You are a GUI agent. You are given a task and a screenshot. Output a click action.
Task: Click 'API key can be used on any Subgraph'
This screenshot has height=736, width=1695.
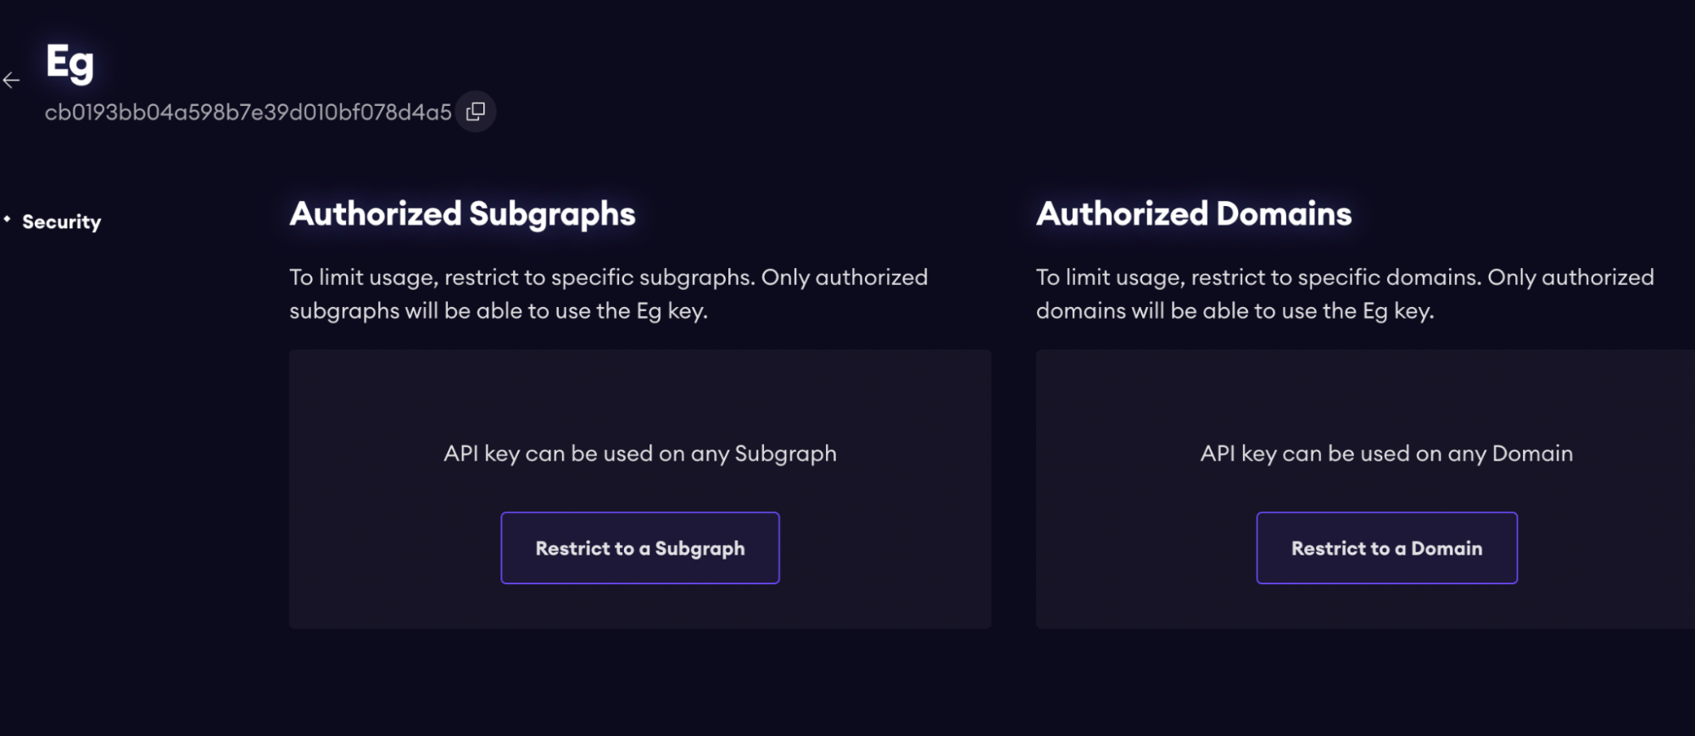pyautogui.click(x=639, y=454)
